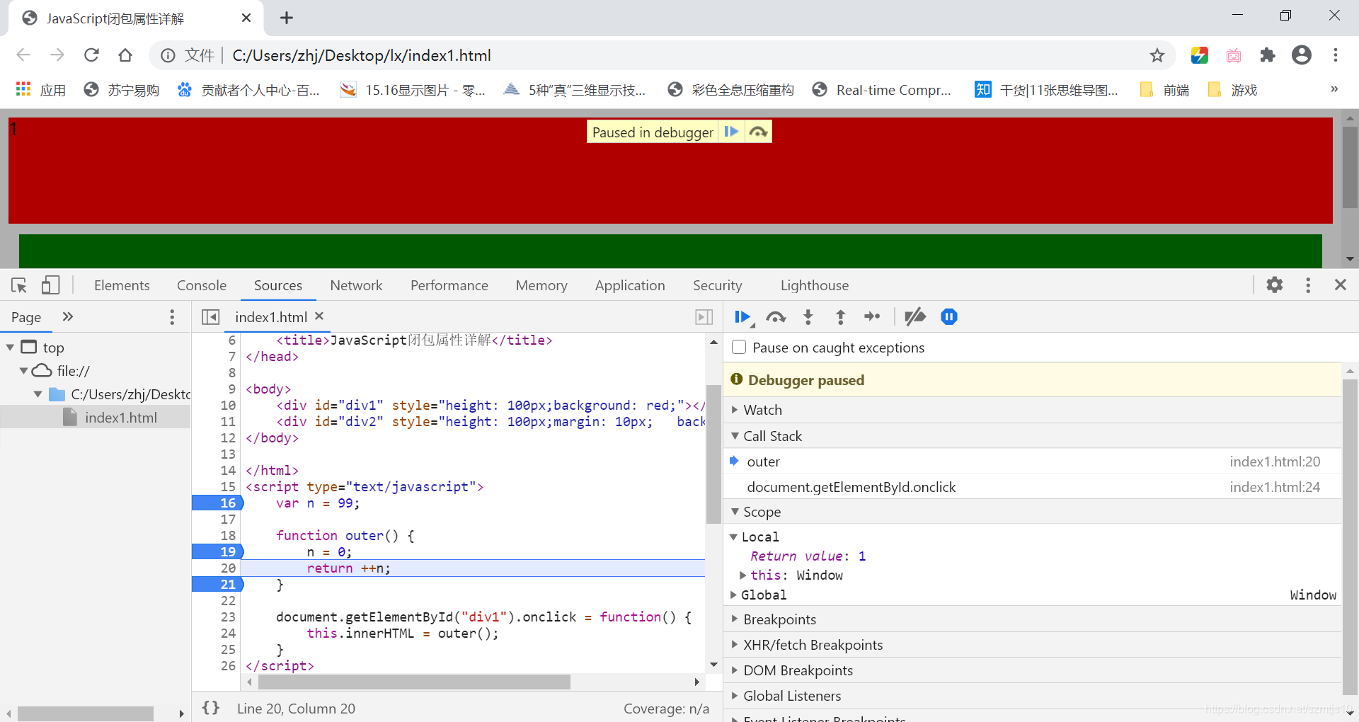
Task: Select the inspect element tool
Action: tap(19, 285)
